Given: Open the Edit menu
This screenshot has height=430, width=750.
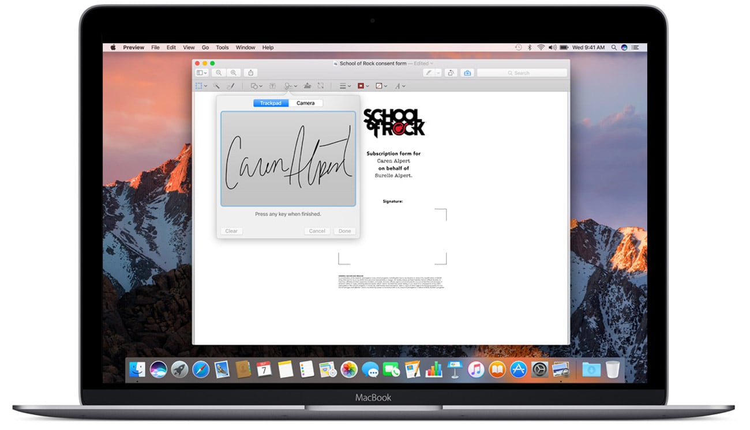Looking at the screenshot, I should pyautogui.click(x=171, y=47).
